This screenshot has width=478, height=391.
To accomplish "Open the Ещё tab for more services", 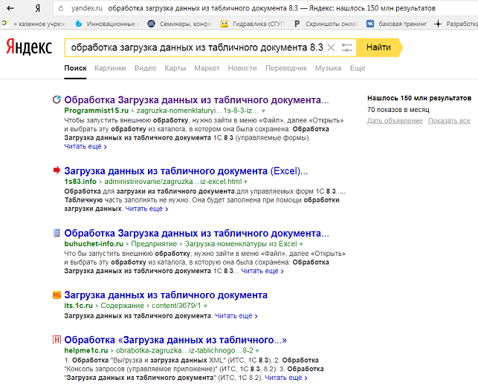I will click(358, 68).
